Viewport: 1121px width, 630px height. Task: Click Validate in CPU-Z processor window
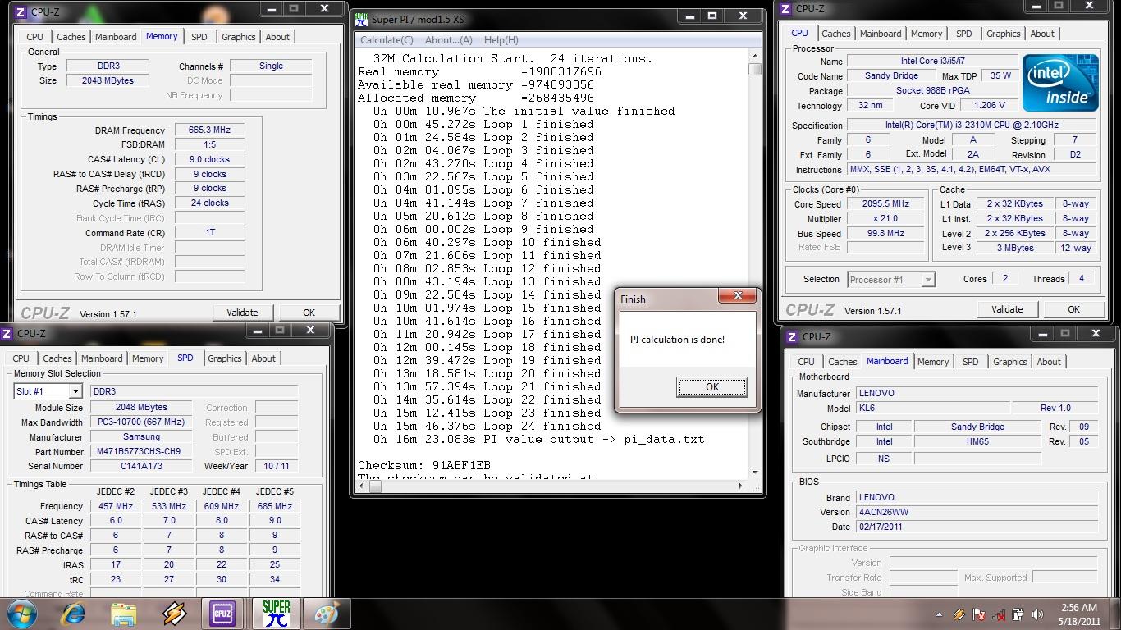coord(1007,309)
